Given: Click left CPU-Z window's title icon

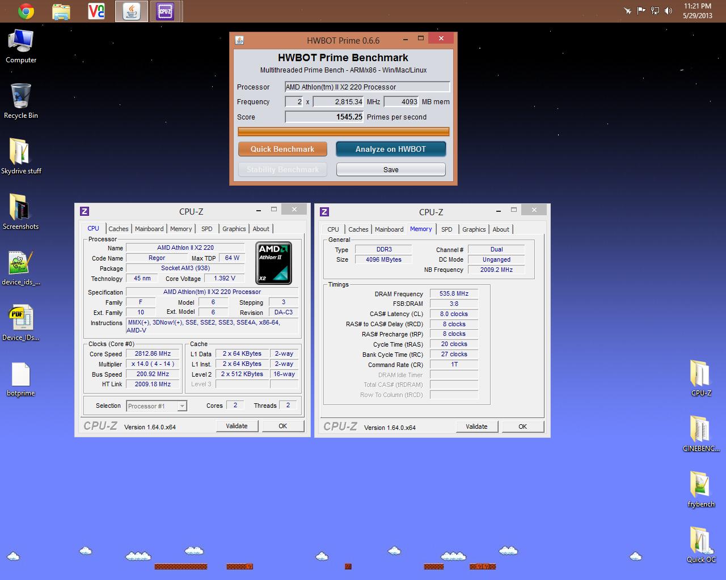Looking at the screenshot, I should click(84, 211).
